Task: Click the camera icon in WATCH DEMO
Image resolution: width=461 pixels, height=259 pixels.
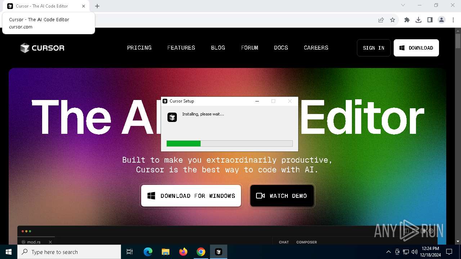Action: pos(260,196)
